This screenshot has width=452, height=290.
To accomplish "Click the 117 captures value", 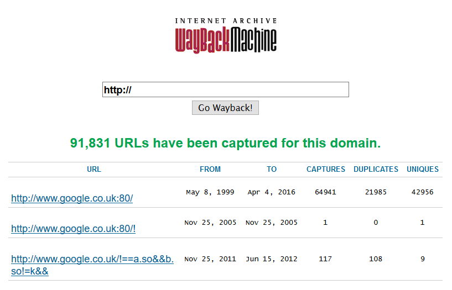I will [325, 259].
